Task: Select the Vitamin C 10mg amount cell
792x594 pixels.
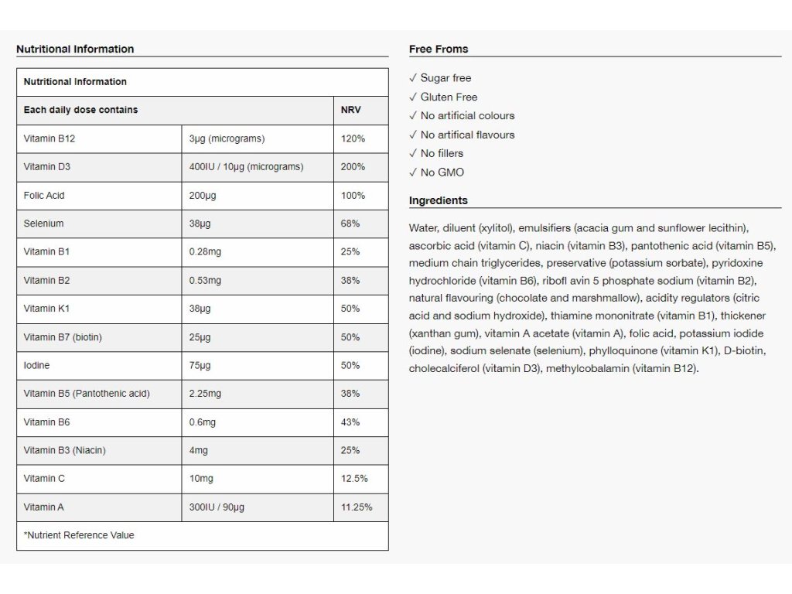Action: [x=258, y=479]
